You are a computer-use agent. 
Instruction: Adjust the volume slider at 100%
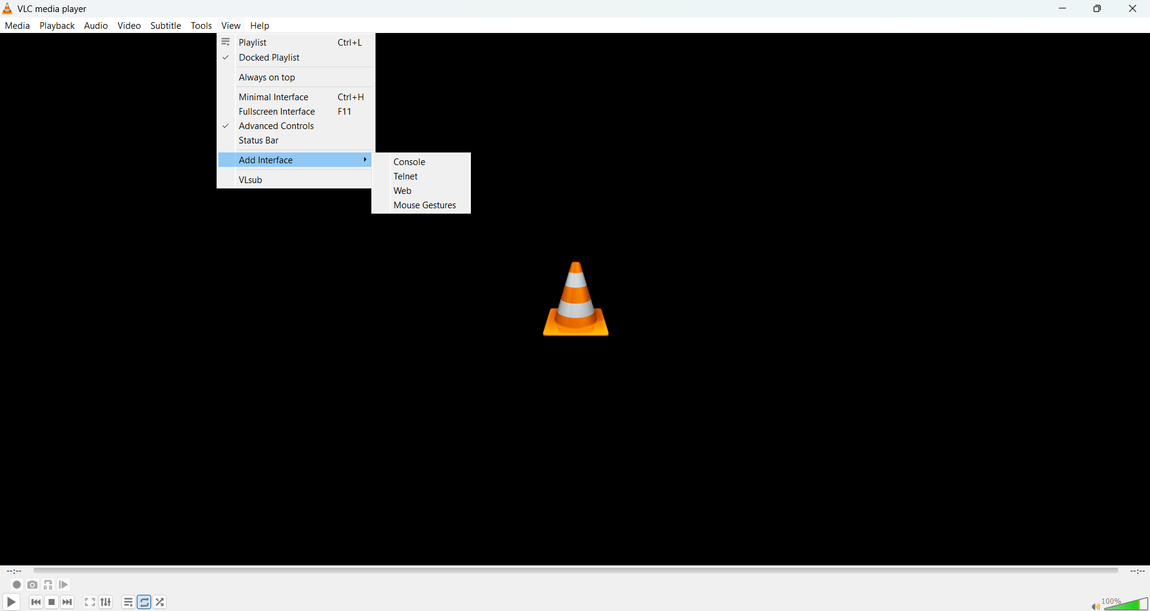[x=1126, y=604]
